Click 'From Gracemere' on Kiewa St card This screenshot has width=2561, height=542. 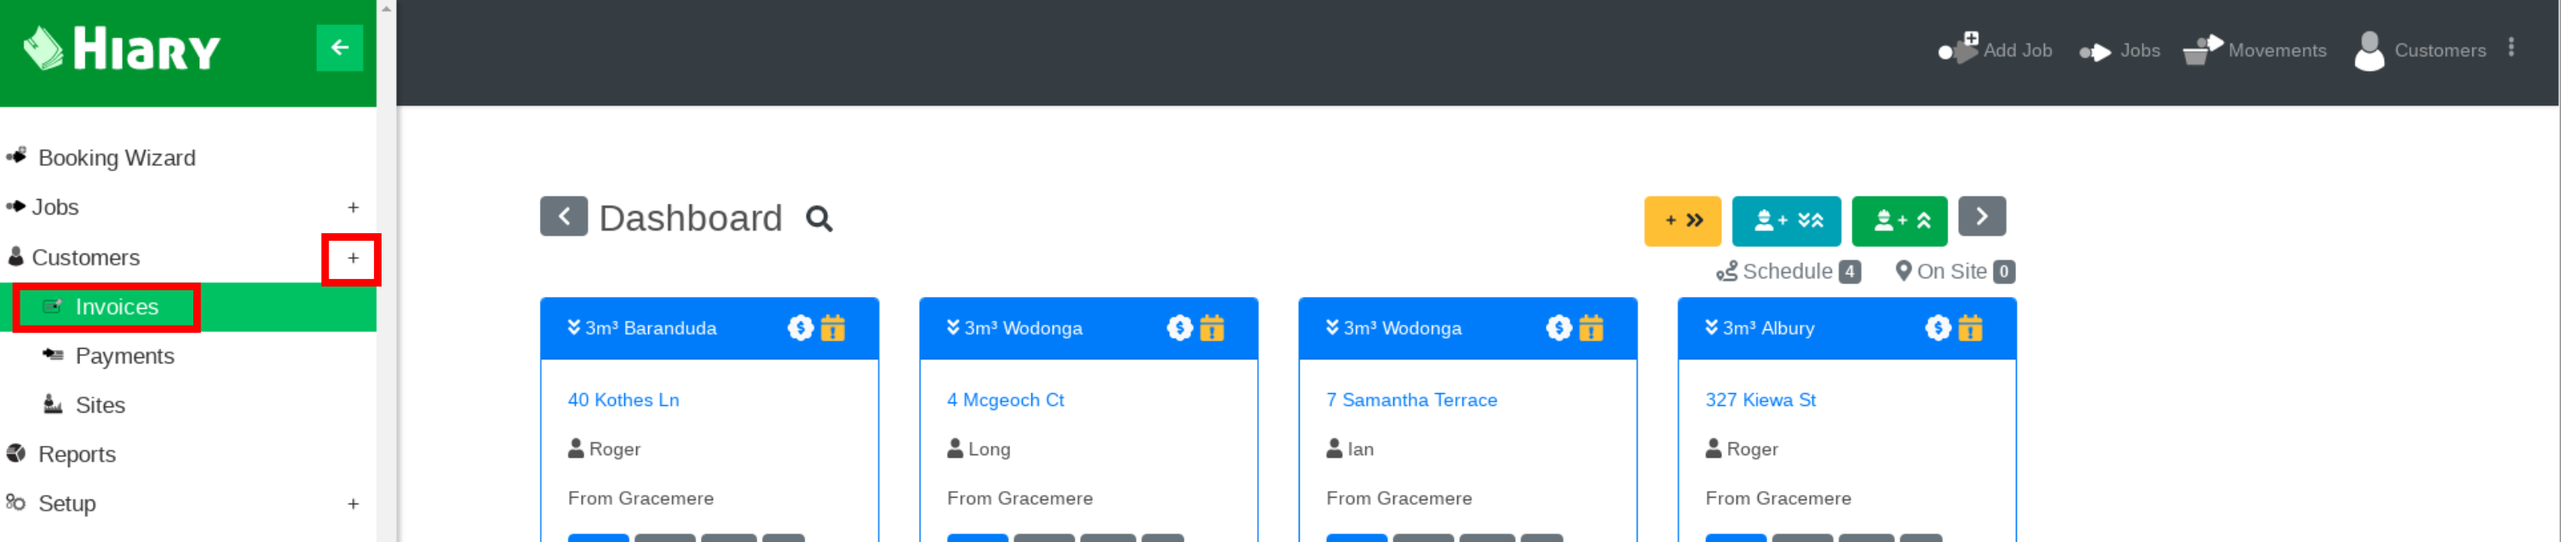coord(1778,499)
